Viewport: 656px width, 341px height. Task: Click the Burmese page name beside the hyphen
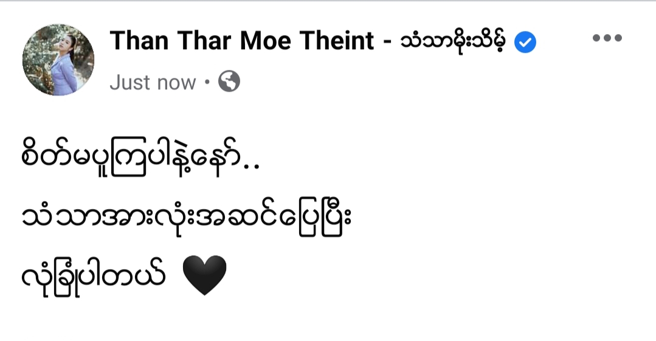[x=453, y=42]
